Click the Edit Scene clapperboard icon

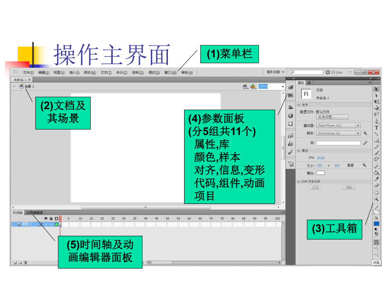click(x=245, y=86)
